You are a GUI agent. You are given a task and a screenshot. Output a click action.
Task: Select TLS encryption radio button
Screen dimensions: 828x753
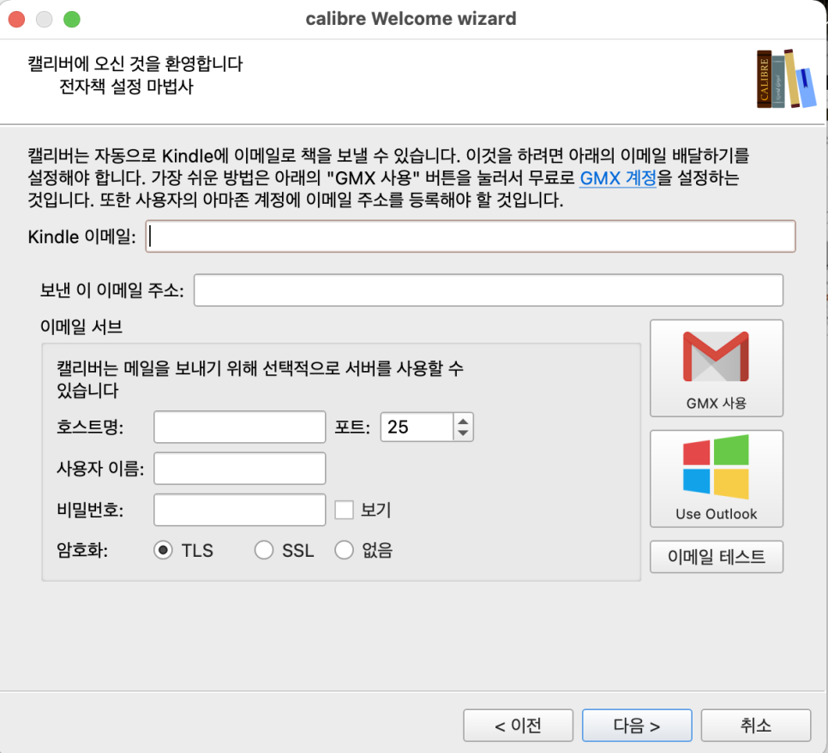tap(163, 550)
